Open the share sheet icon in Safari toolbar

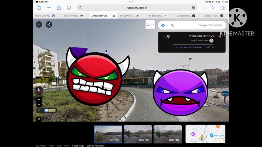coord(59,7)
